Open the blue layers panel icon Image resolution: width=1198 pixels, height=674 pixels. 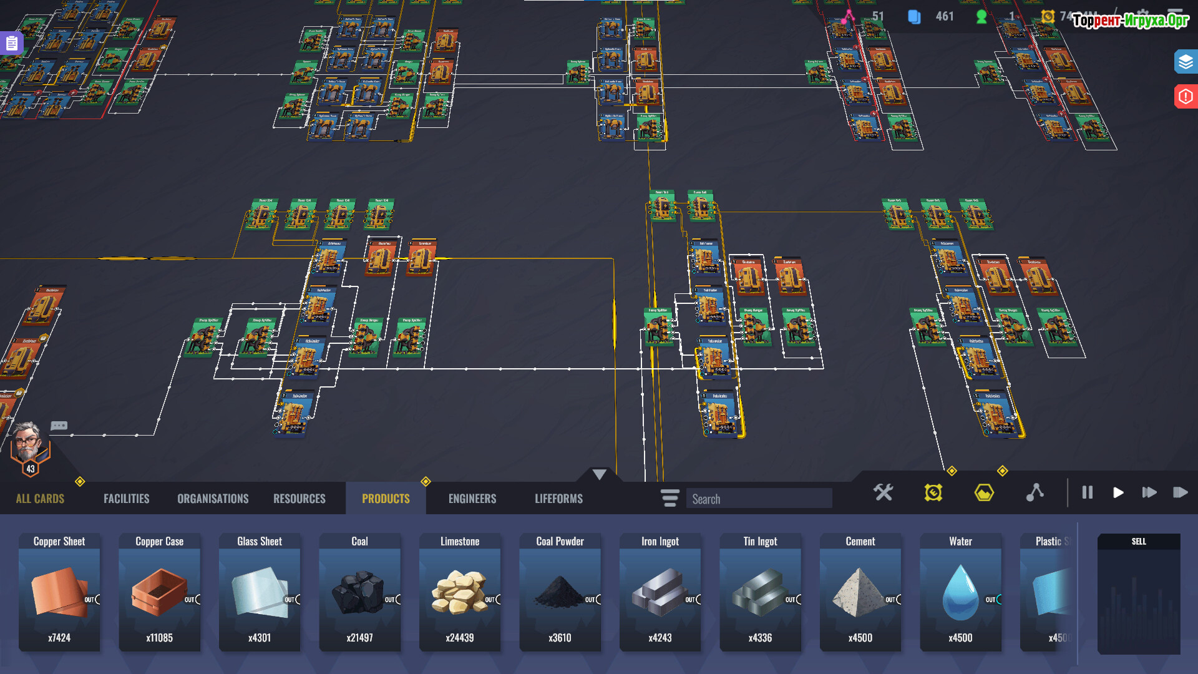(x=1186, y=62)
